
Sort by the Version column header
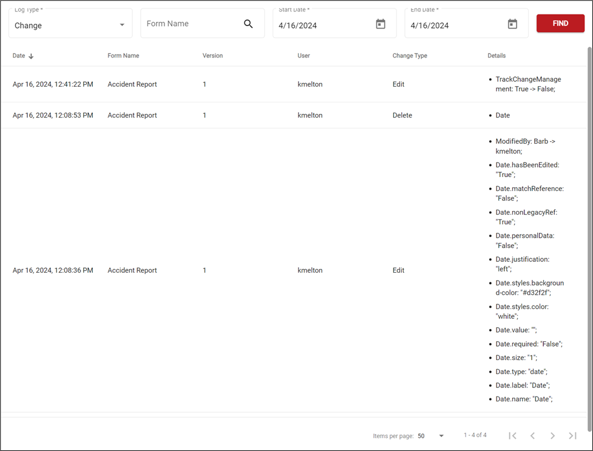click(x=212, y=56)
